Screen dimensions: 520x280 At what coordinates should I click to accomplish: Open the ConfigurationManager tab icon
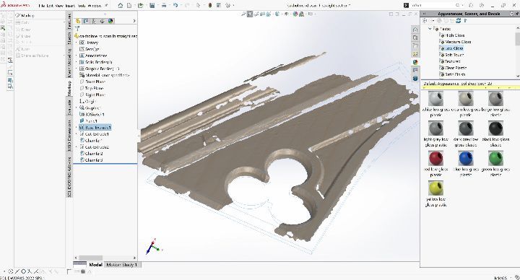coord(94,21)
